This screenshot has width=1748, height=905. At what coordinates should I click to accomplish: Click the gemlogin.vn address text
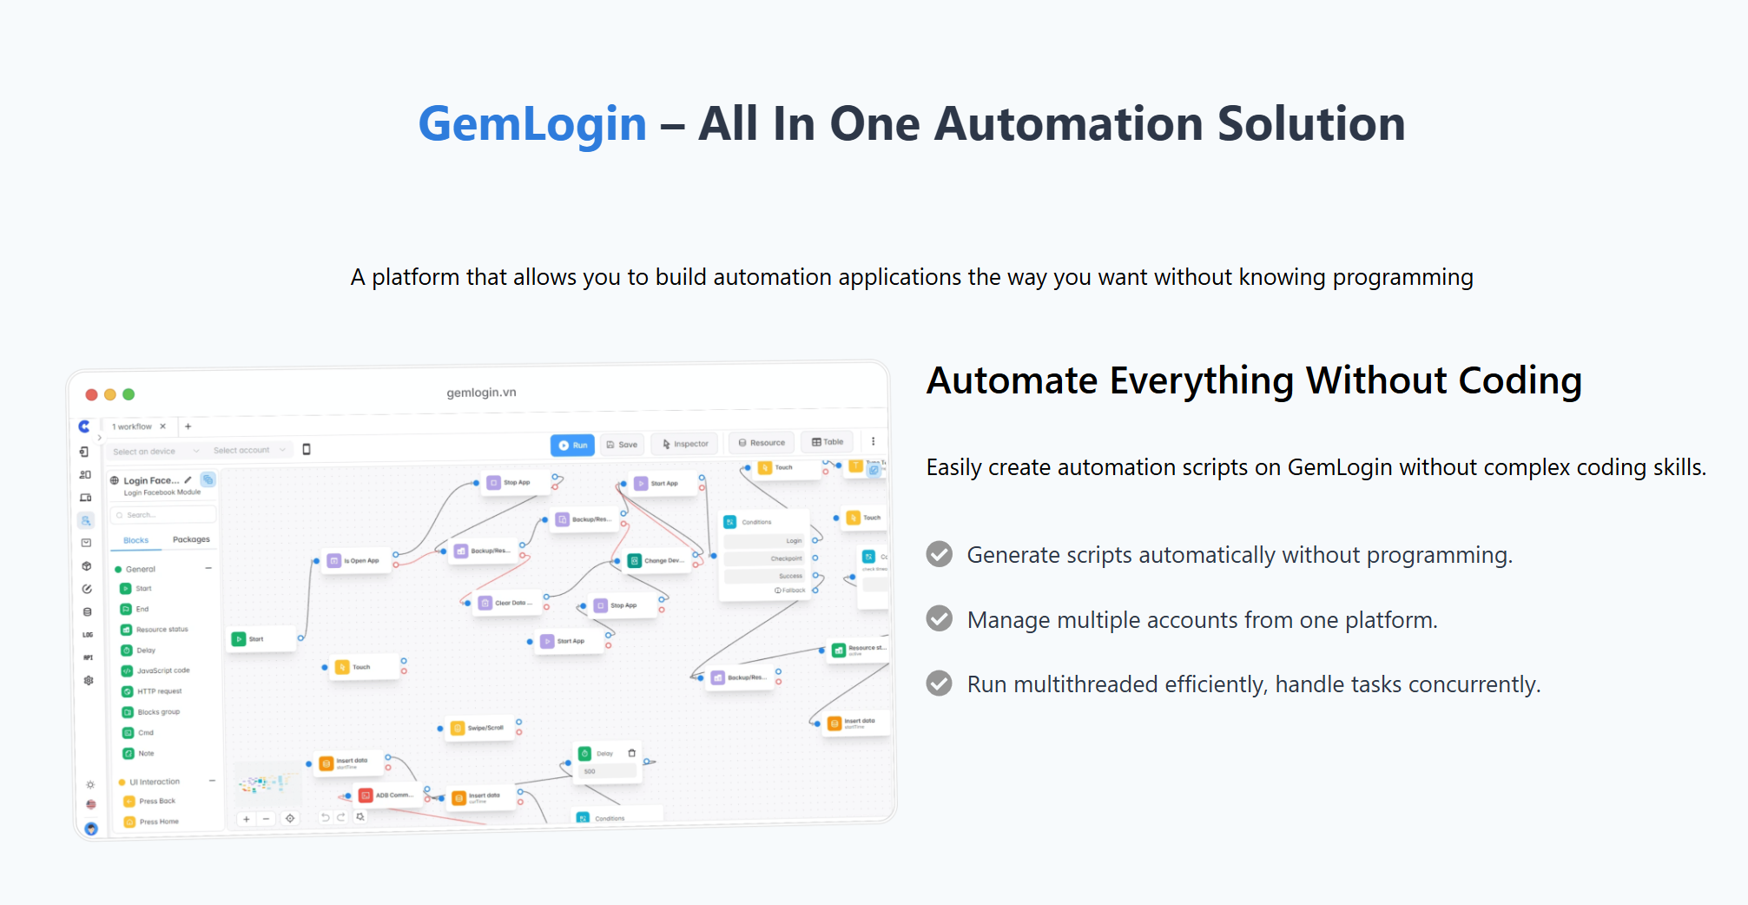(x=481, y=393)
